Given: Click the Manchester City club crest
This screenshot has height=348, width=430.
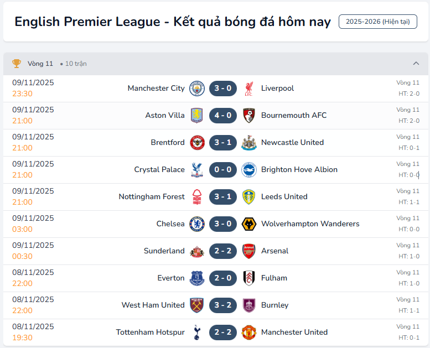Looking at the screenshot, I should point(197,89).
